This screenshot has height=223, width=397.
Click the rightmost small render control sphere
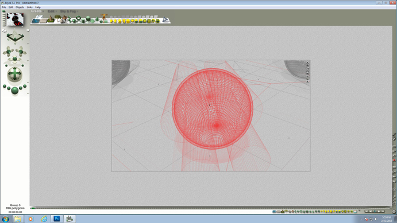point(25,86)
